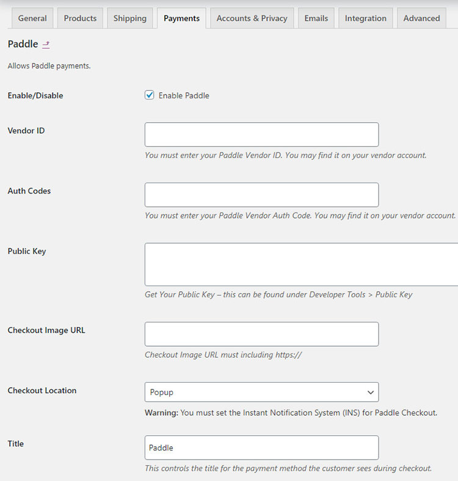
Task: Click into the Vendor ID field
Action: (x=261, y=134)
